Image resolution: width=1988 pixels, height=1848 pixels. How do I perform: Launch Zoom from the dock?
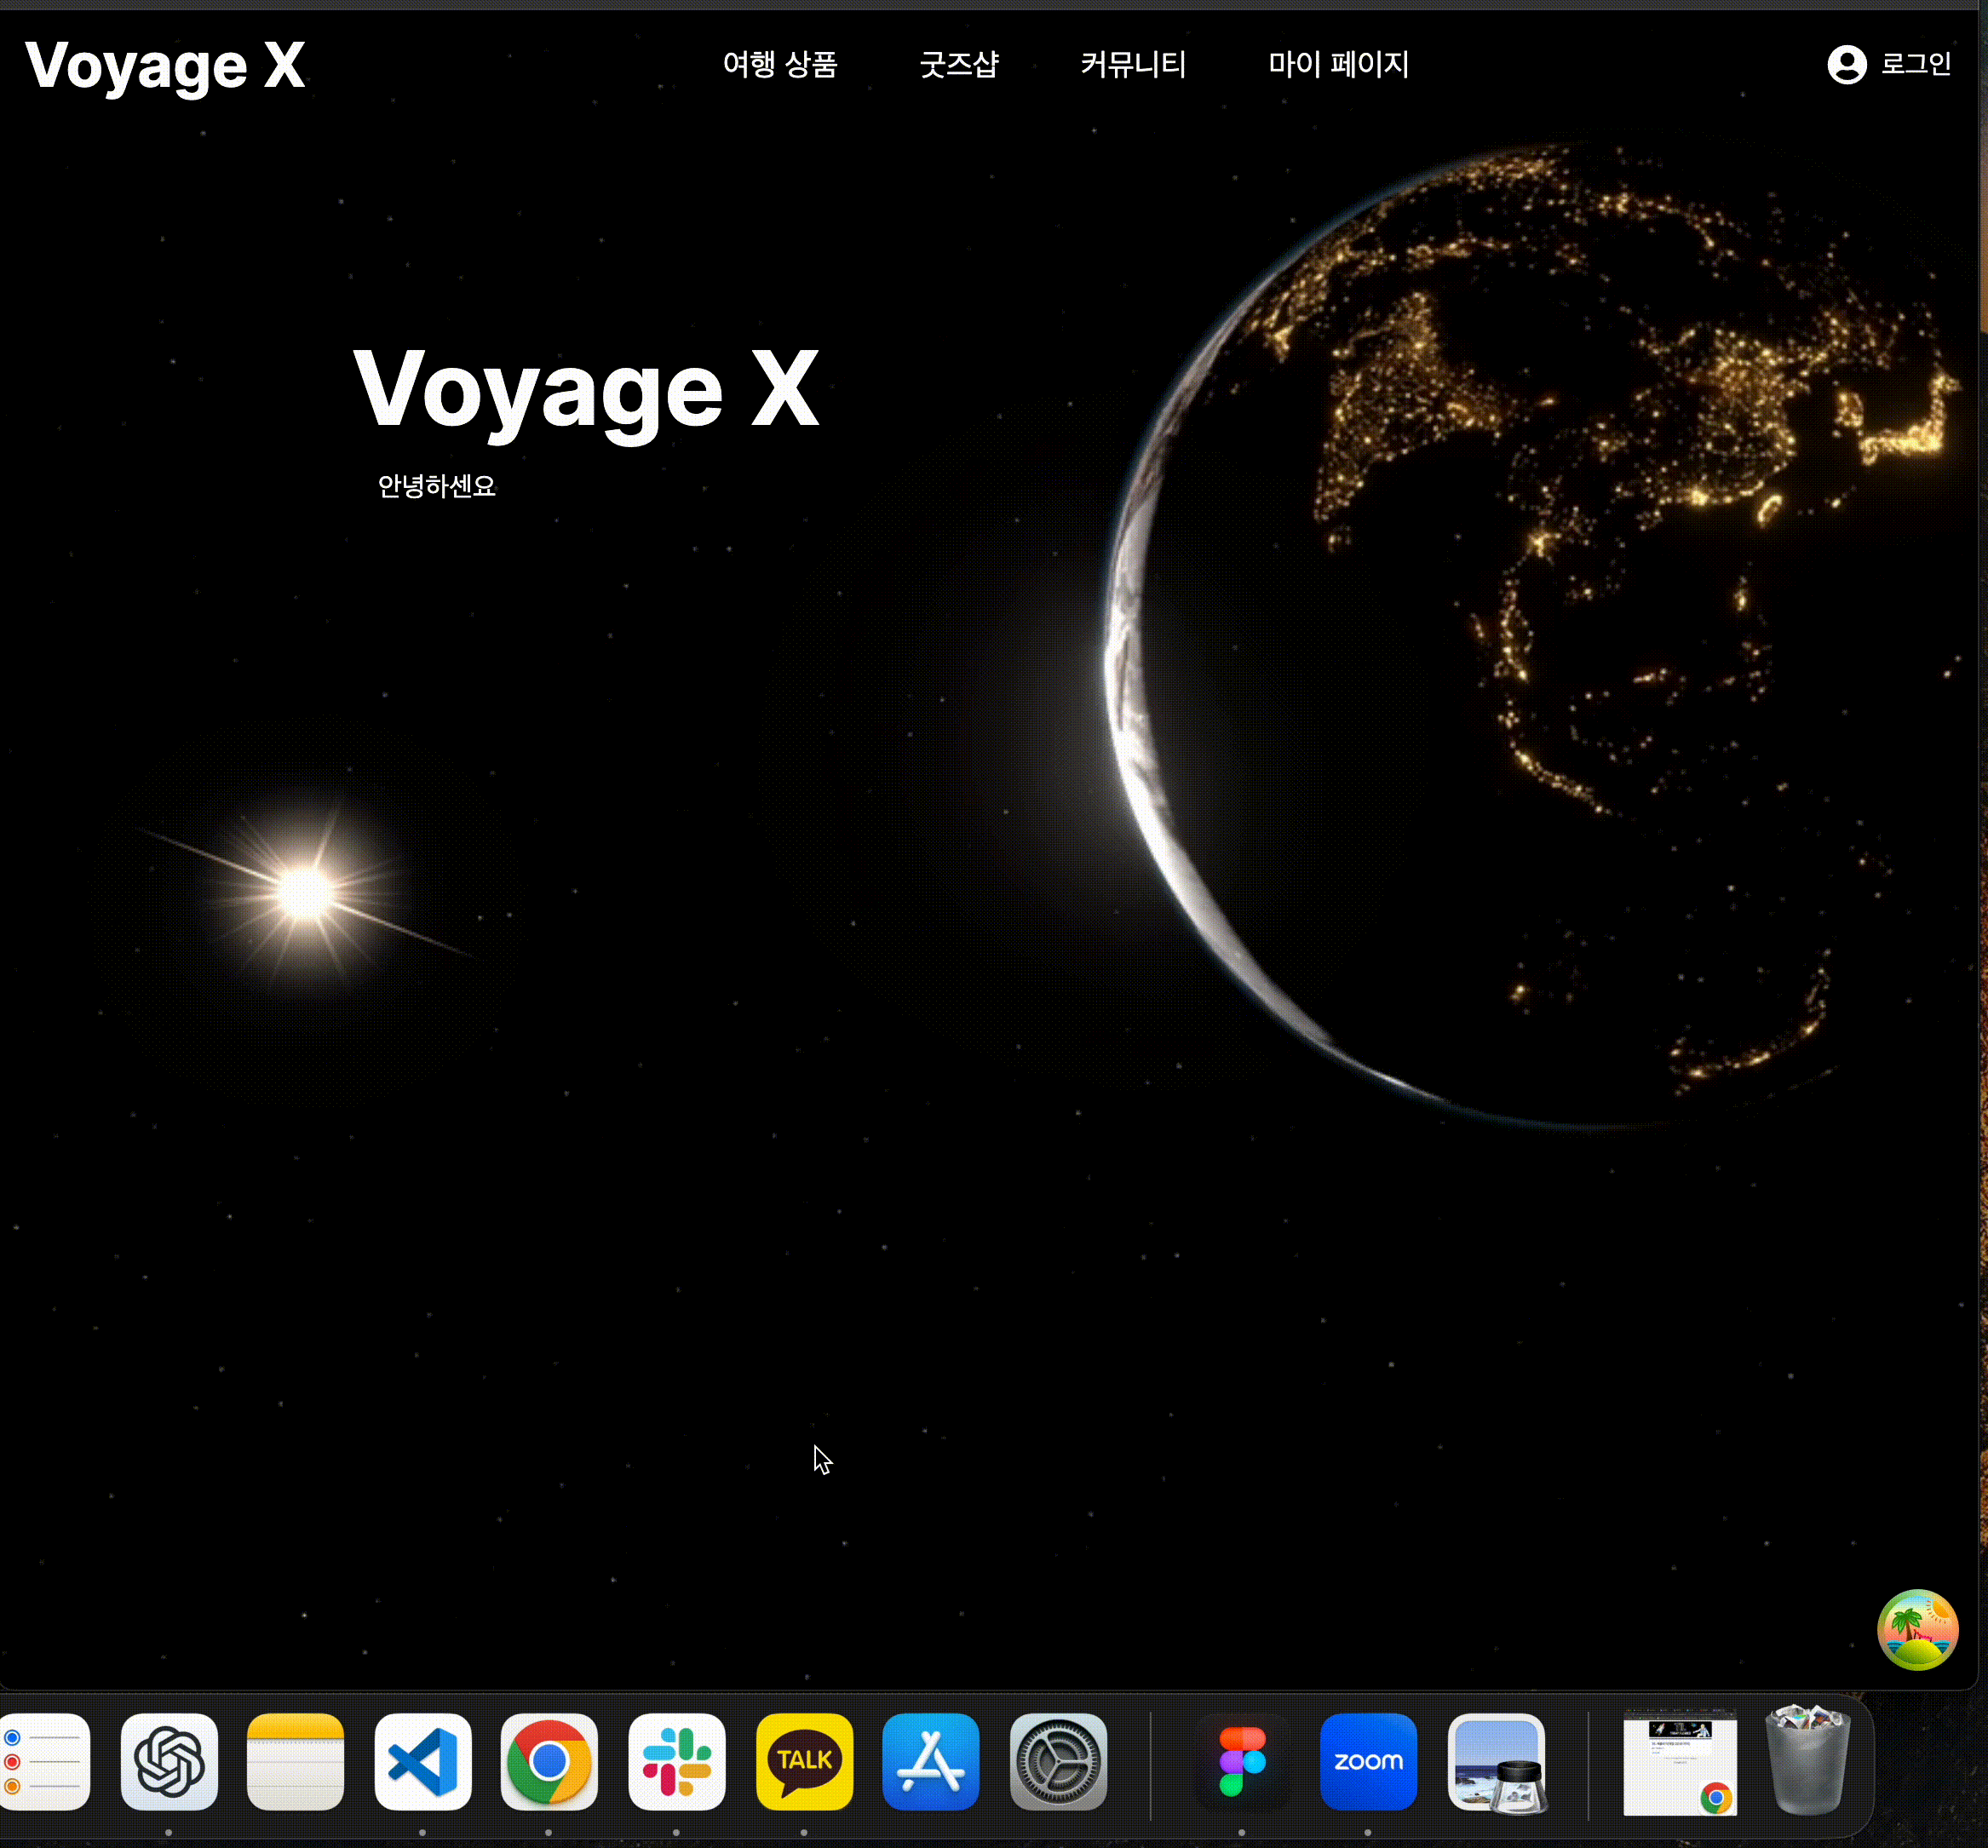(1368, 1761)
